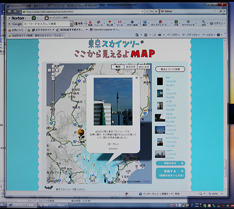Switch to the map view button
This screenshot has height=209, width=234.
118,67
